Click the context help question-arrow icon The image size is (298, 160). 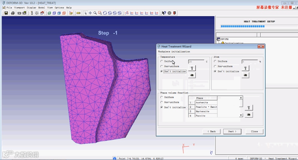tap(164, 13)
